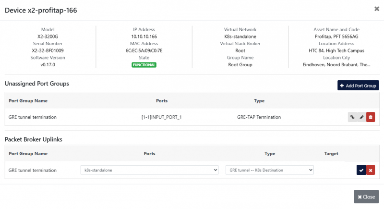384x209 pixels.
Task: Click the MAC address value 6C:EC:5A:09:C0:7E
Action: pyautogui.click(x=144, y=50)
